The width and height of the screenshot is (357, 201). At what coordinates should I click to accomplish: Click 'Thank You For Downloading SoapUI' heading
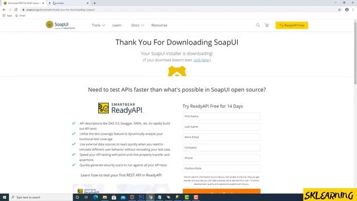pyautogui.click(x=177, y=42)
